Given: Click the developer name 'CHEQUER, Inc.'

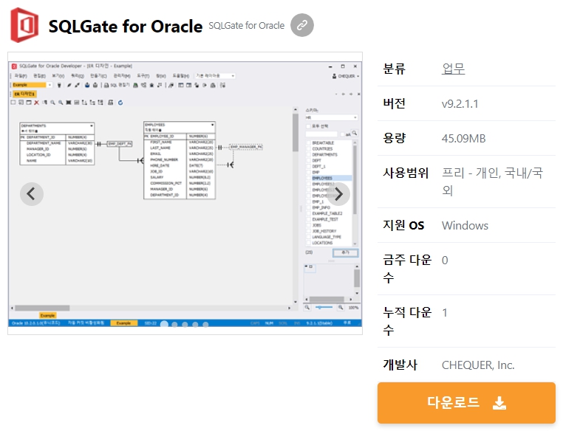Looking at the screenshot, I should [478, 365].
